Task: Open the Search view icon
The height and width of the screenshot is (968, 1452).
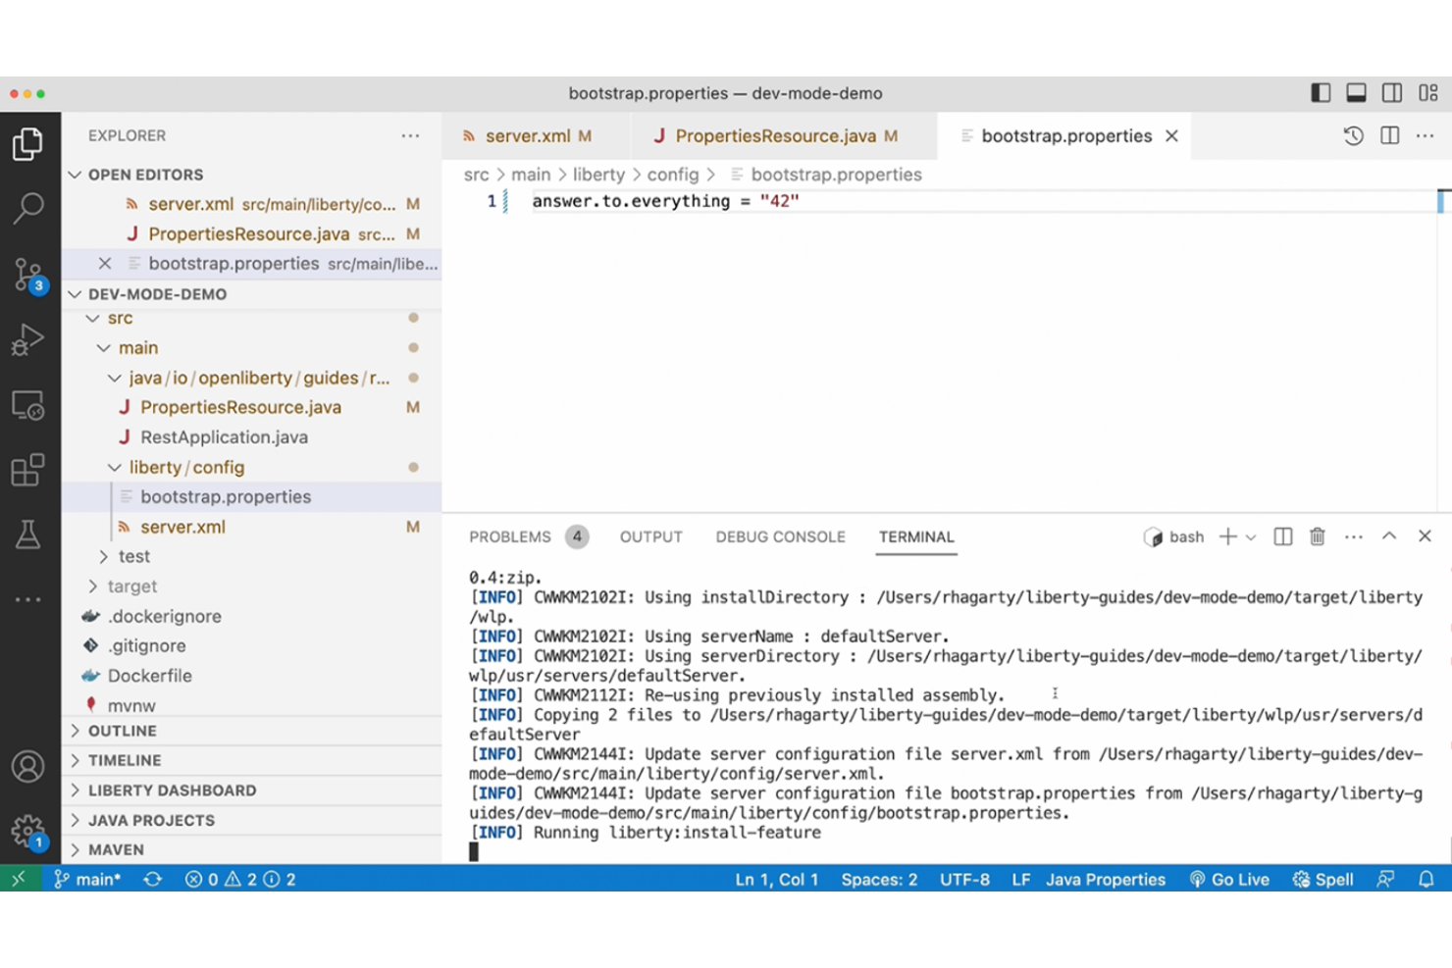Action: pos(27,207)
